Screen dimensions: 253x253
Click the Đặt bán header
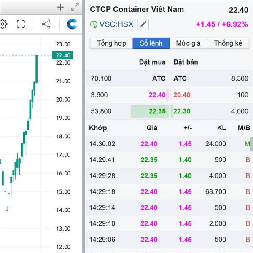tap(186, 62)
